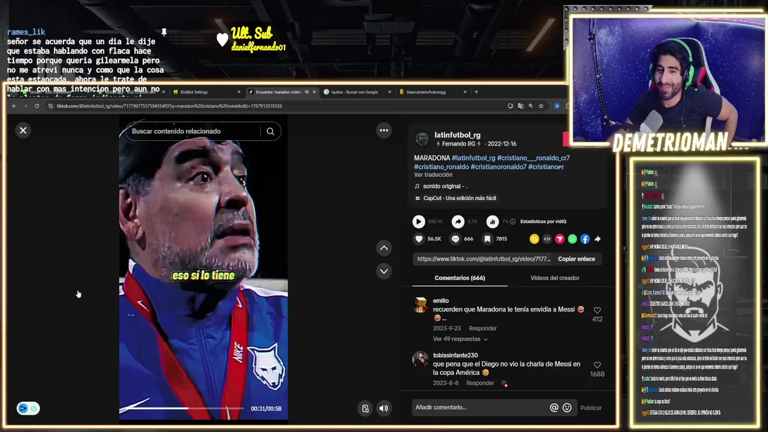
Task: Open the latinfutbol_rg profile avatar
Action: (x=422, y=139)
